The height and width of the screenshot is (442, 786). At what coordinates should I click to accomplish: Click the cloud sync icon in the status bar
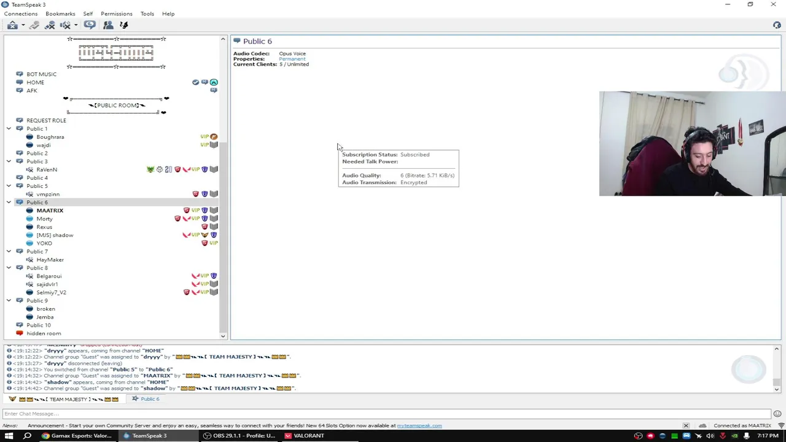702,425
